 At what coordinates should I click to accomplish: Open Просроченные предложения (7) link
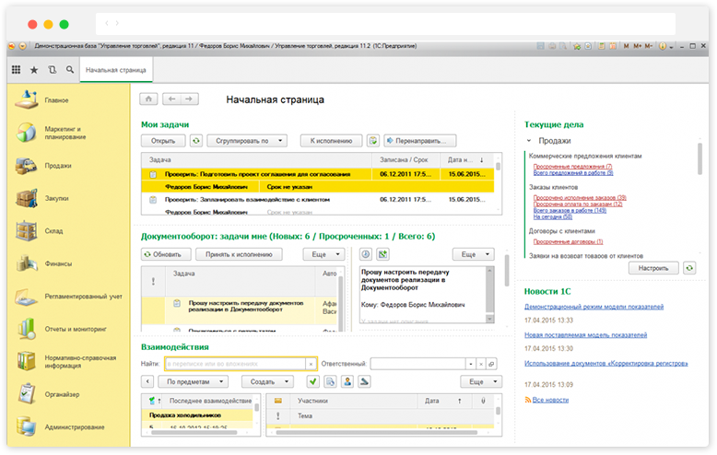pyautogui.click(x=572, y=167)
